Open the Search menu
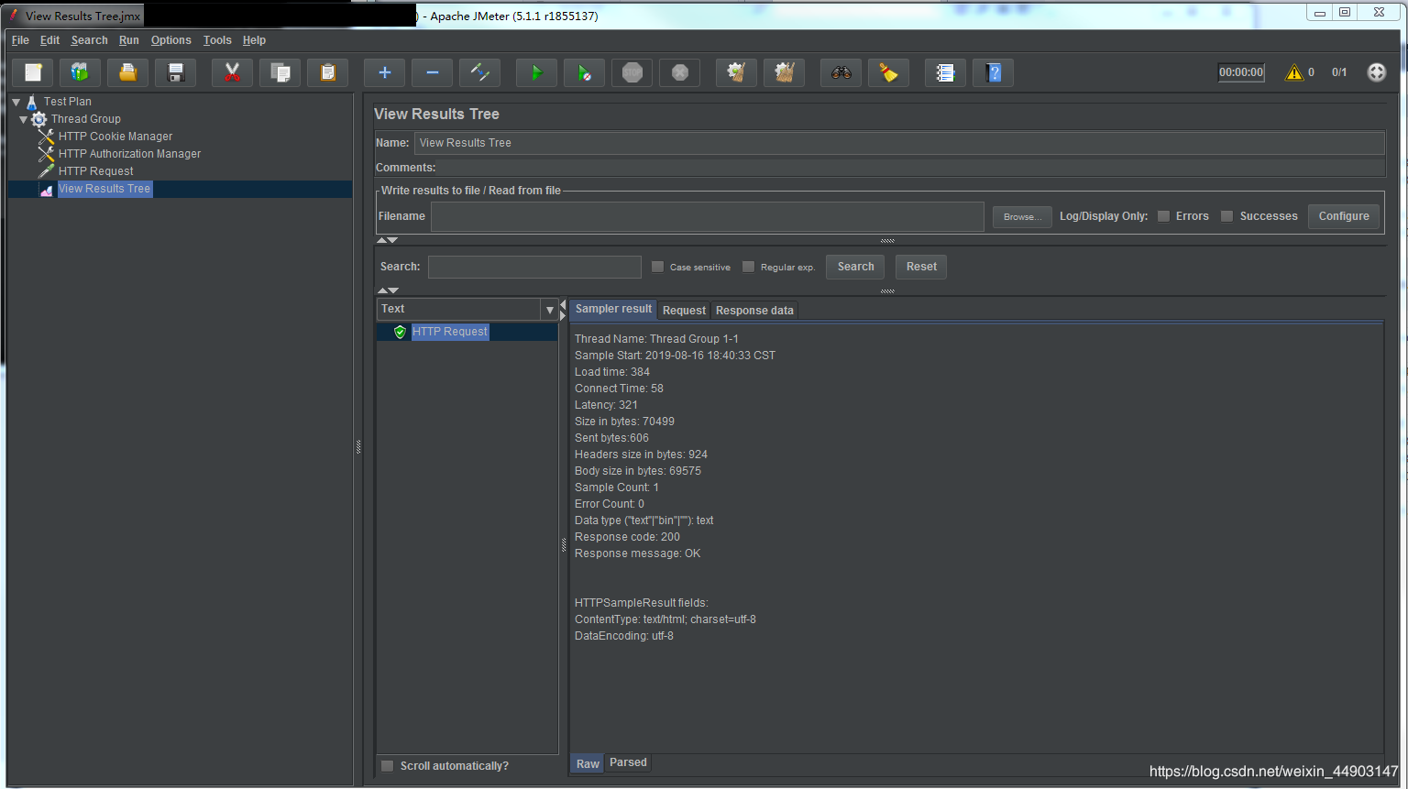The width and height of the screenshot is (1408, 789). [90, 40]
